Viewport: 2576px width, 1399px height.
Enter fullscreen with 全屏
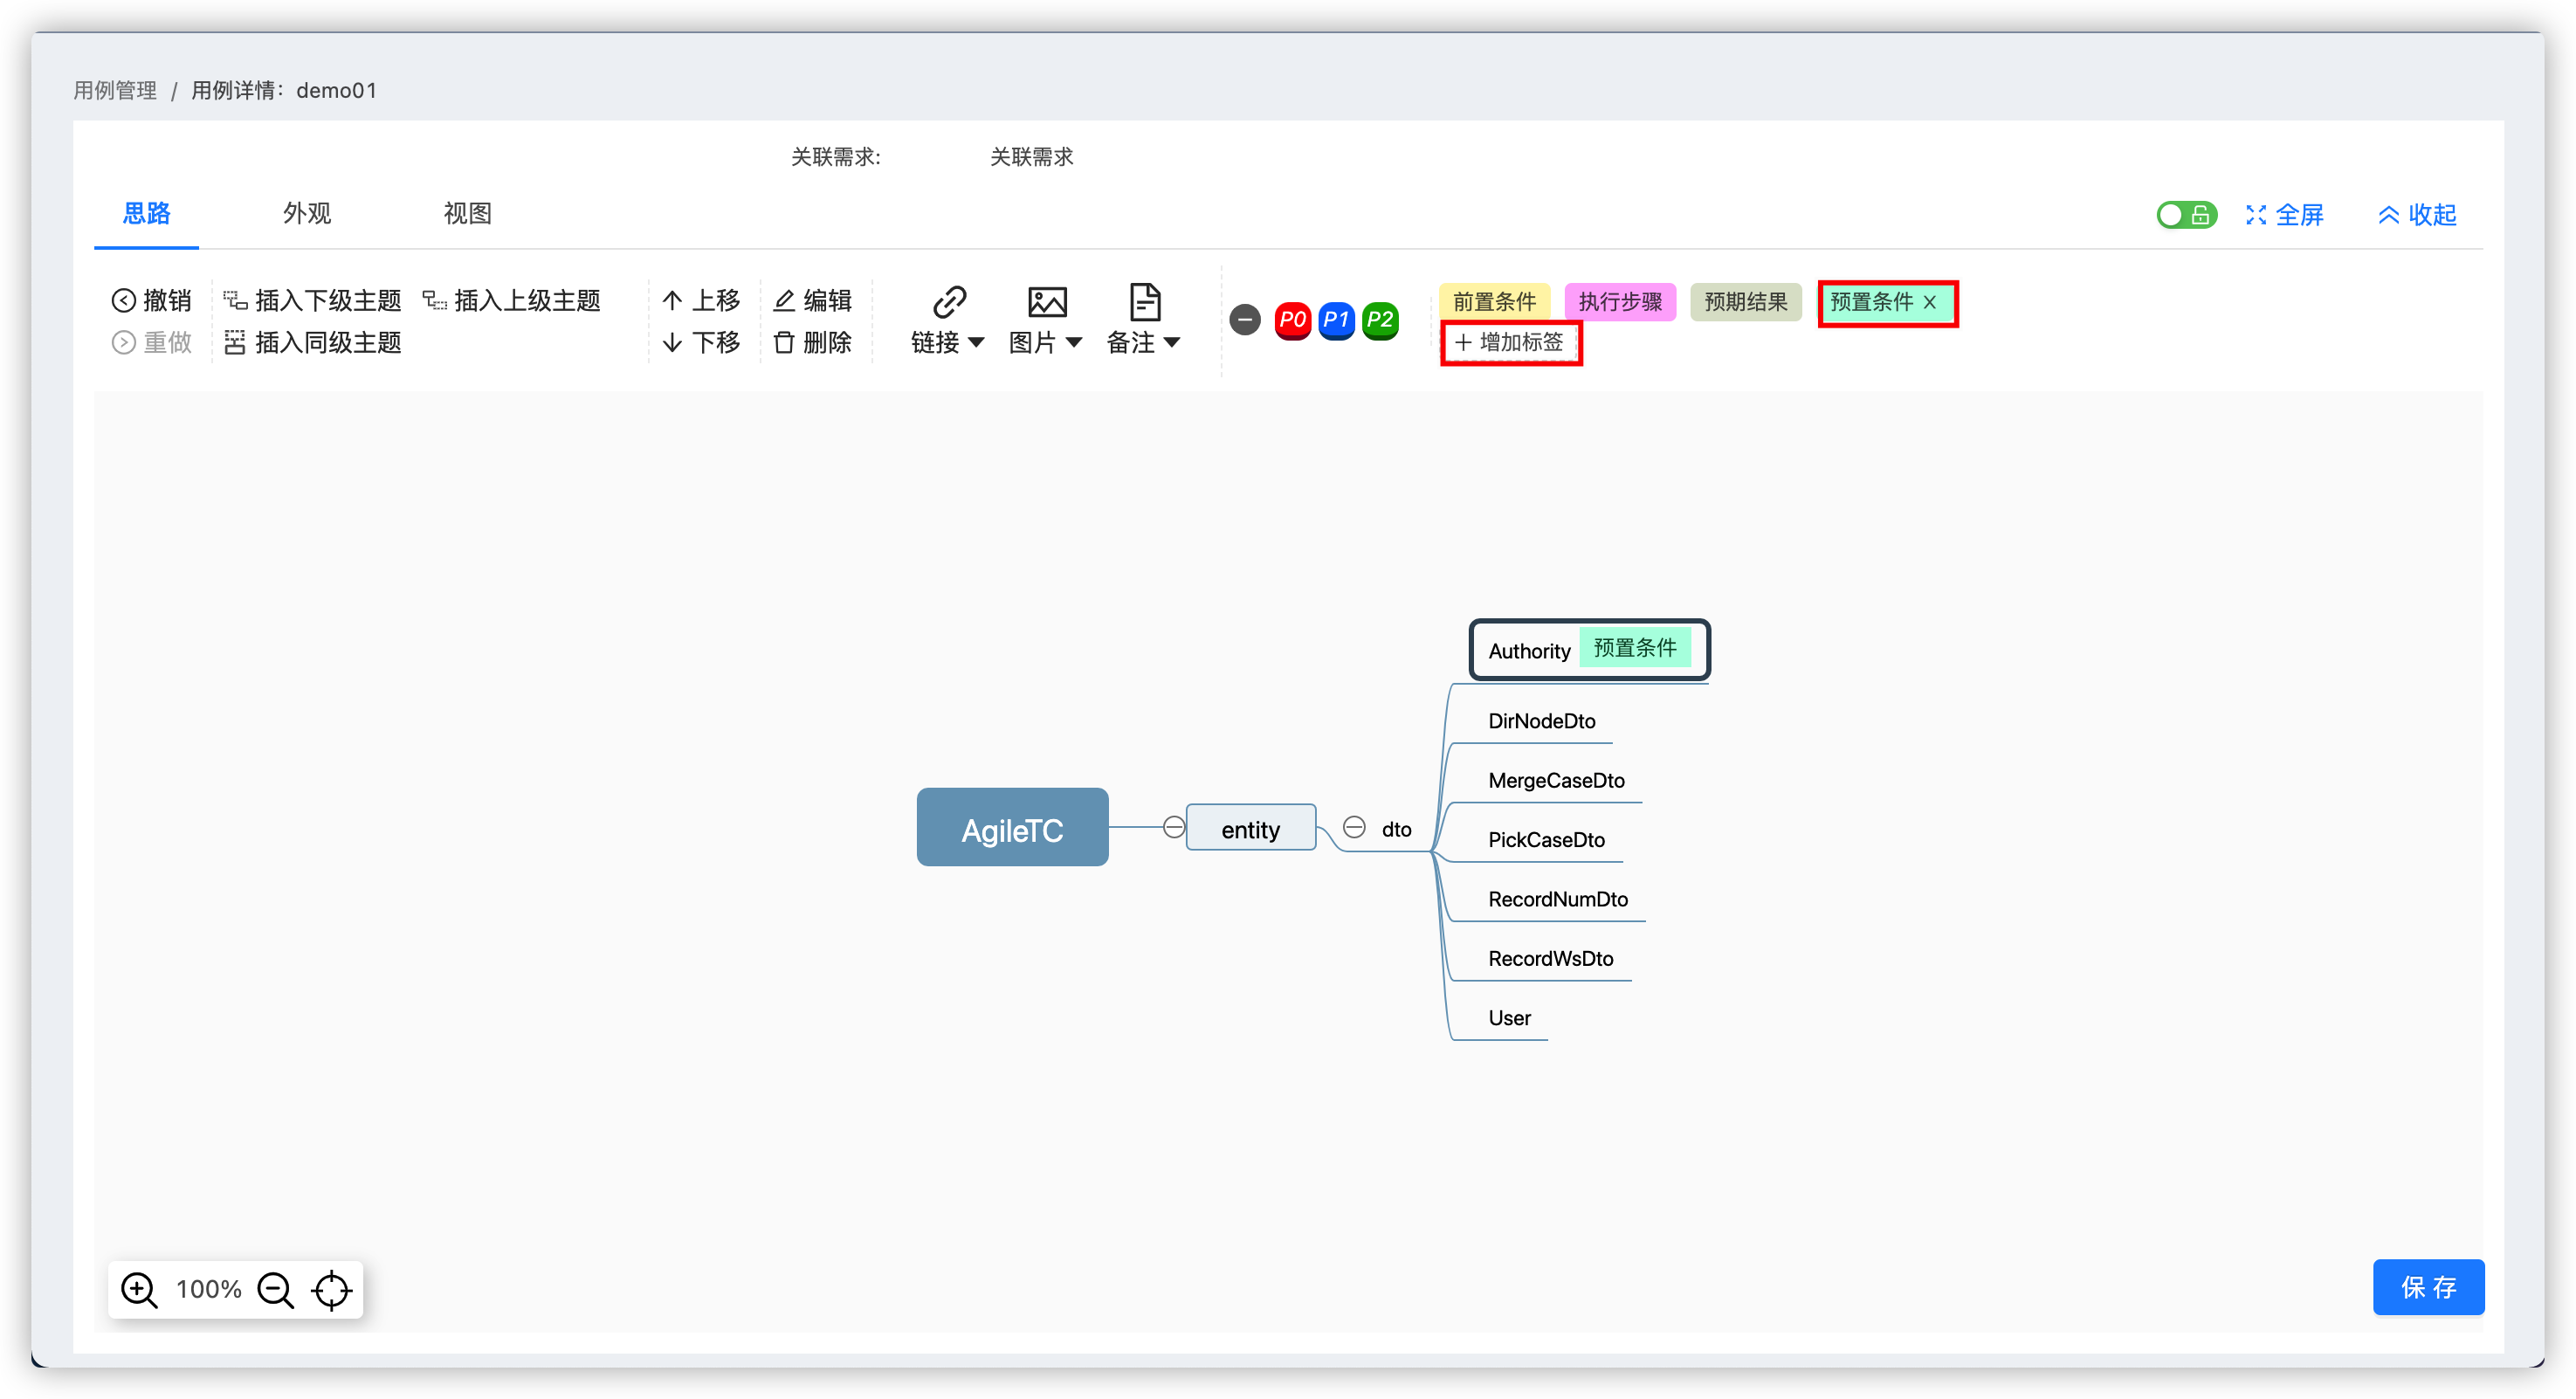2284,214
